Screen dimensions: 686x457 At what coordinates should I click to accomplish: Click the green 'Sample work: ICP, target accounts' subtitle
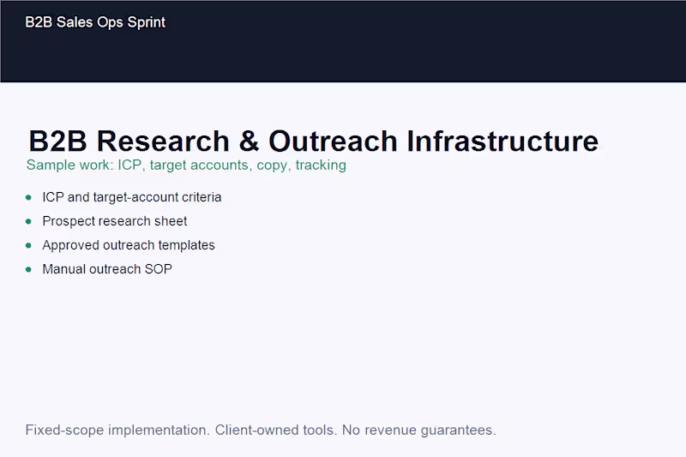tap(186, 165)
